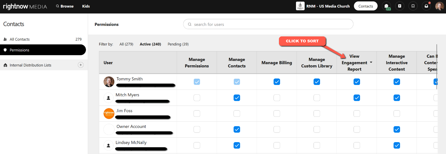Click the RNM - US Media Church name
The image size is (446, 154).
point(328,6)
